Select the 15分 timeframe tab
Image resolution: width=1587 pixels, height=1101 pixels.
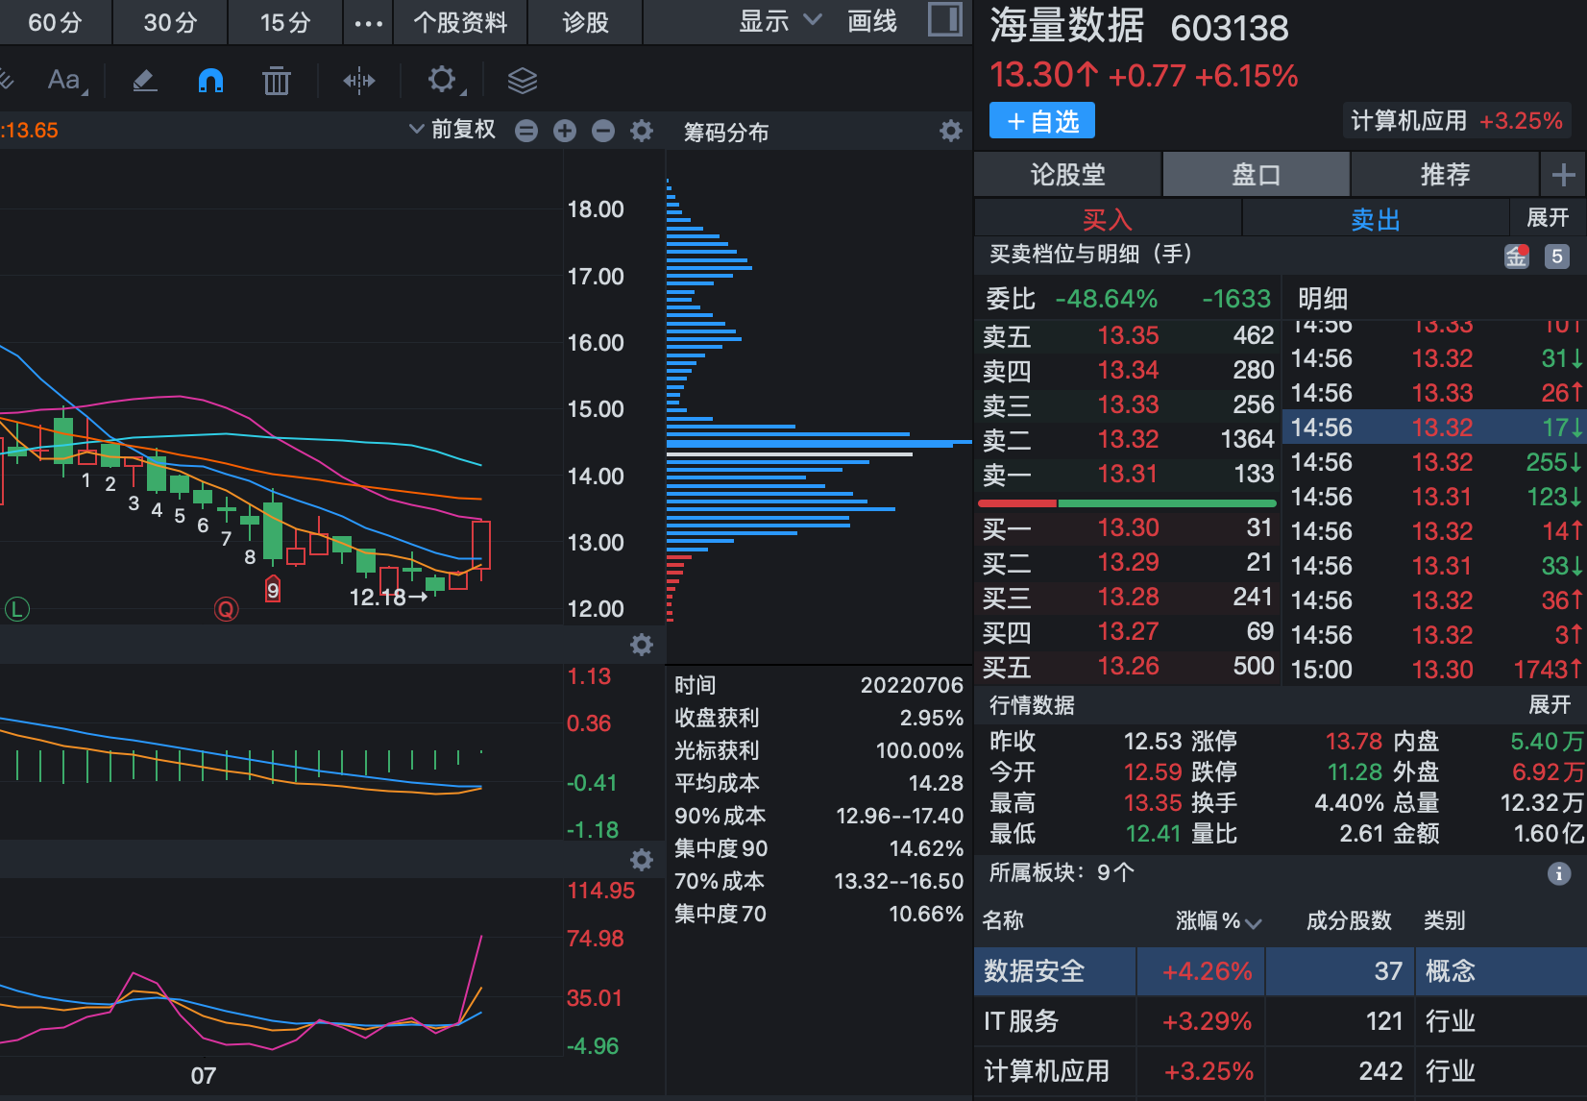[x=283, y=21]
